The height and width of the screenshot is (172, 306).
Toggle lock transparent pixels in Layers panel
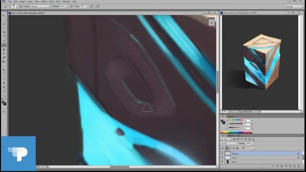click(x=227, y=148)
